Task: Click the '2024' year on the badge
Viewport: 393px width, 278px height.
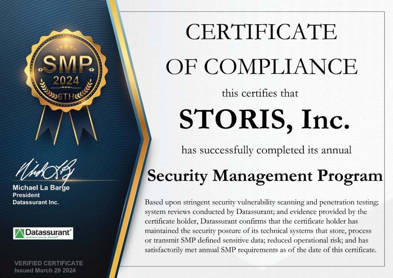Action: [66, 81]
